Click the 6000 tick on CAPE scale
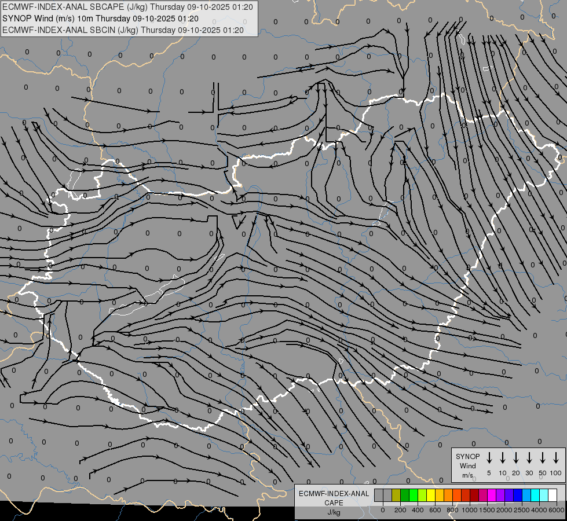567x521 pixels. tap(557, 510)
